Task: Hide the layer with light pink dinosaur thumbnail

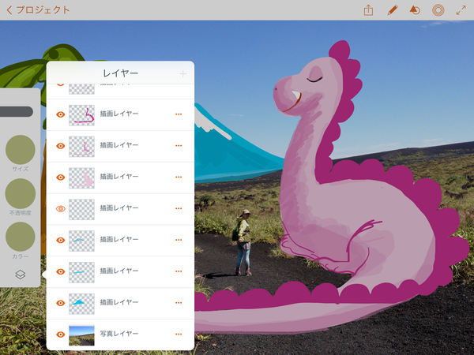Action: 61,177
